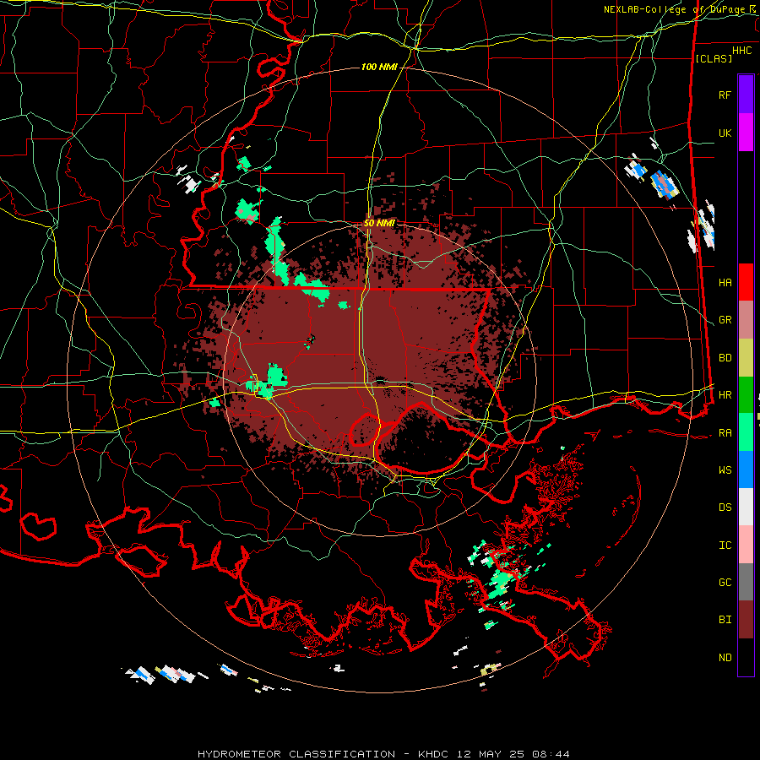Click the BI dark red legend swatch
Viewport: 760px width, 760px height.
point(746,620)
